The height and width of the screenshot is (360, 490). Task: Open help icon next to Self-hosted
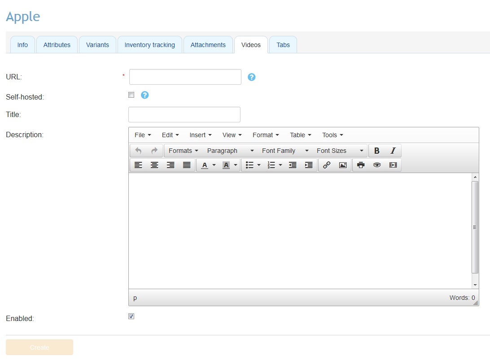click(x=144, y=95)
